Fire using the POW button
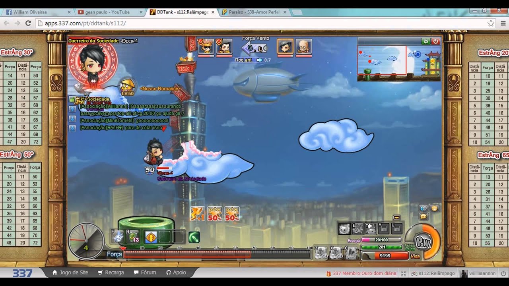 pyautogui.click(x=423, y=242)
